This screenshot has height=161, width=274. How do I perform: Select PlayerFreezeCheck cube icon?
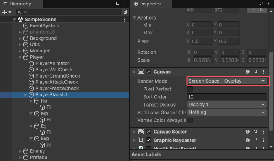tap(31, 89)
